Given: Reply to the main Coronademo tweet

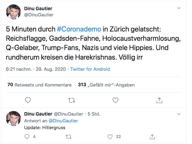Looking at the screenshot, I should (27, 100).
